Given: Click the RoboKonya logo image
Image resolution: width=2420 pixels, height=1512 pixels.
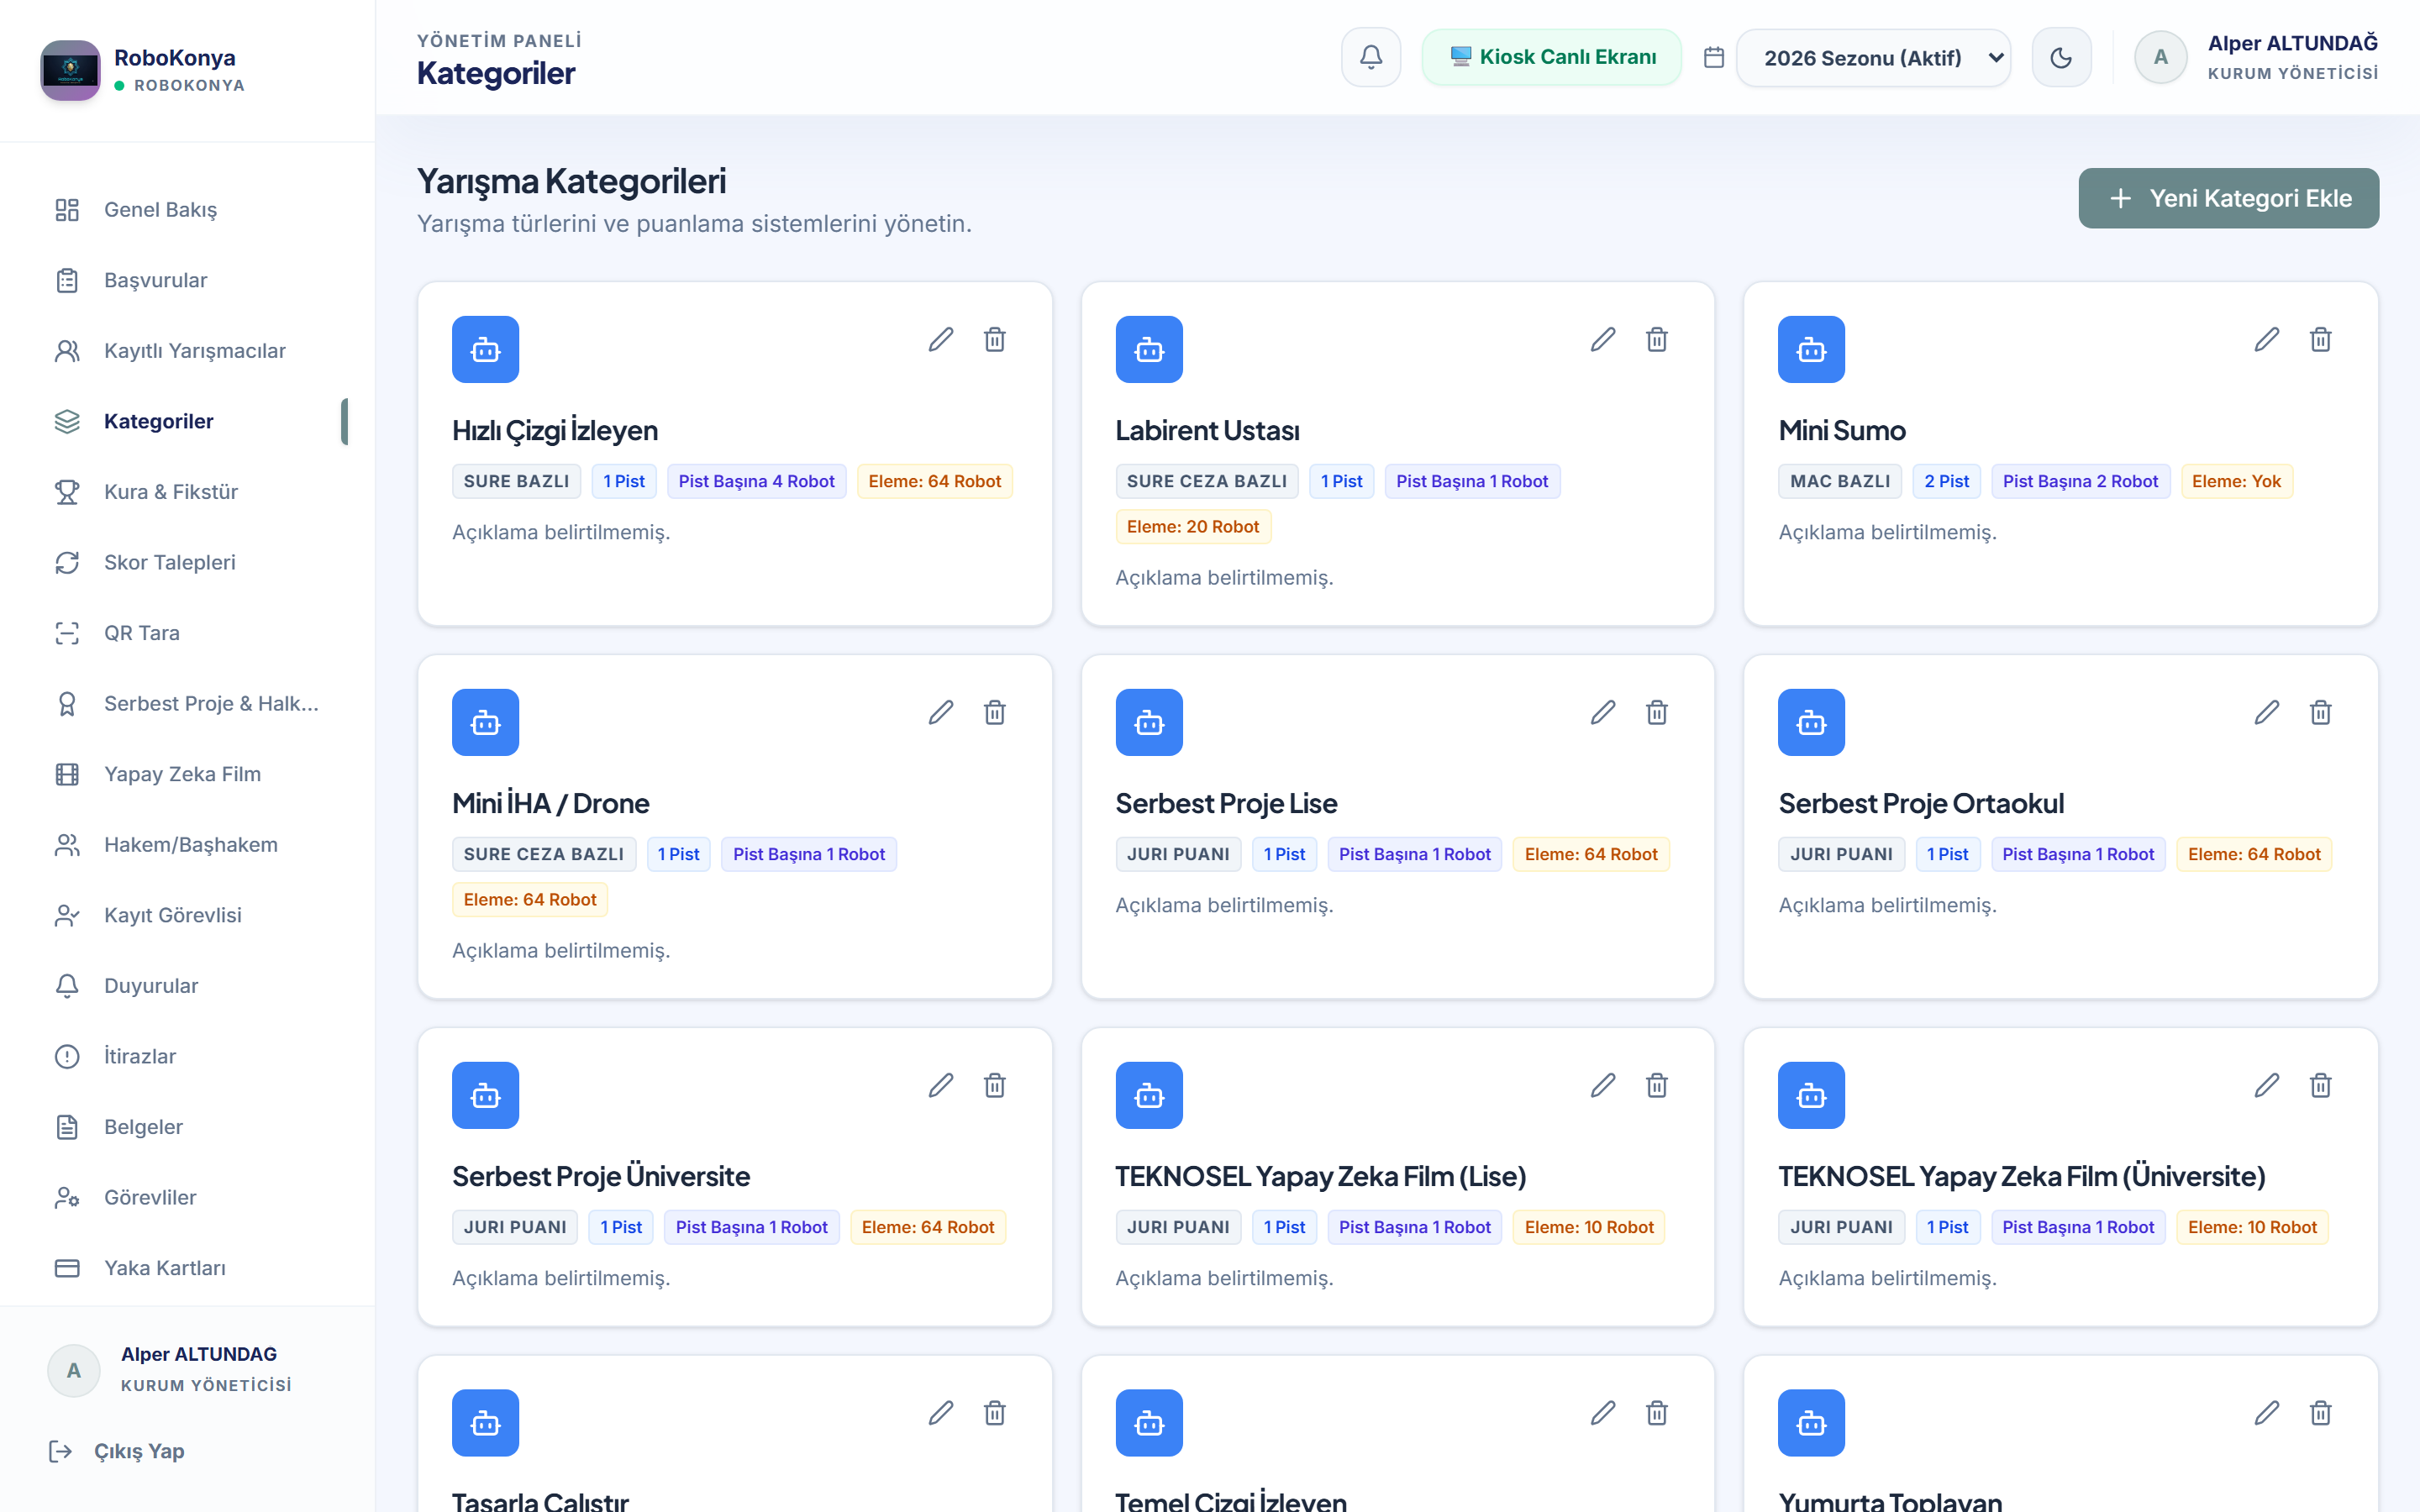Looking at the screenshot, I should 70,70.
